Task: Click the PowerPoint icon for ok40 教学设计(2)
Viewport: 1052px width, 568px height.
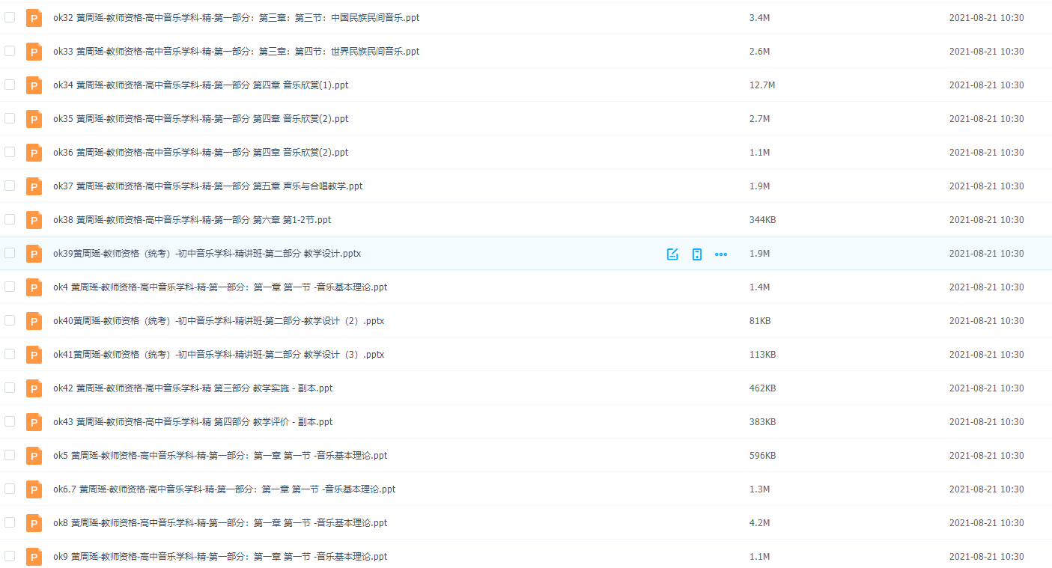Action: [34, 320]
